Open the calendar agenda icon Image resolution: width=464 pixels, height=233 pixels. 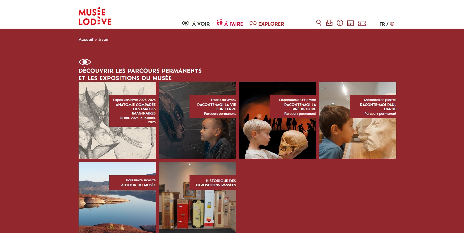[350, 23]
